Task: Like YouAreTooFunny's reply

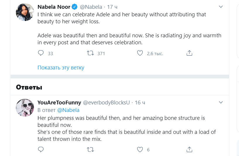Action: point(140,150)
